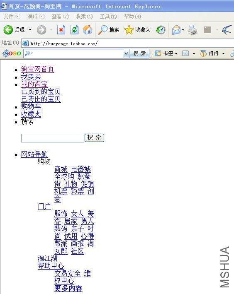Open the 数码 link

tap(61, 229)
